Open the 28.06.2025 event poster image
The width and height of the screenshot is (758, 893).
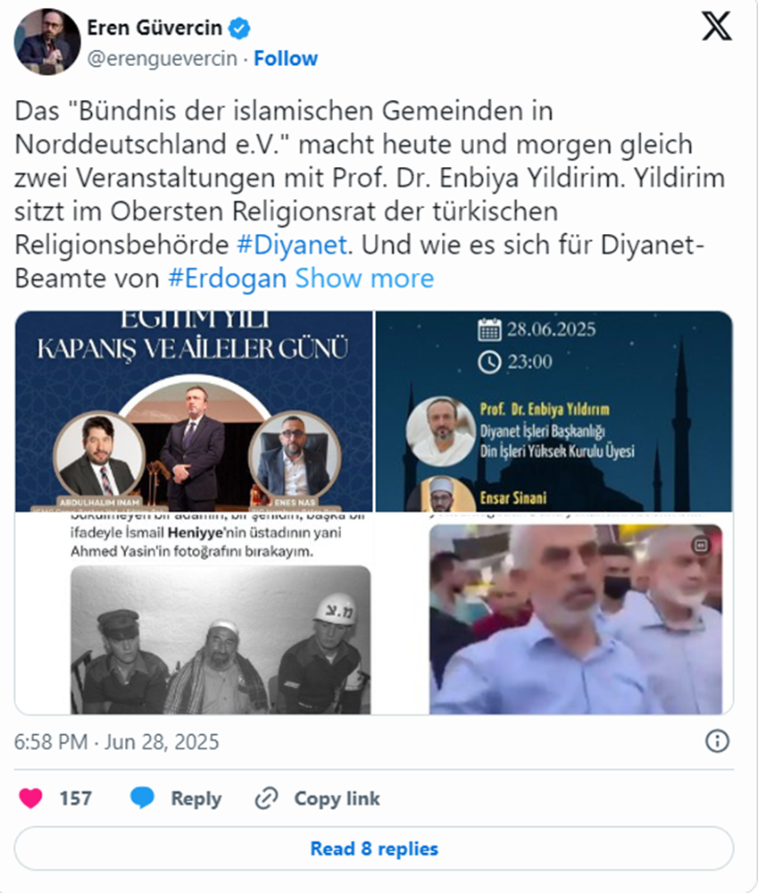pyautogui.click(x=554, y=411)
